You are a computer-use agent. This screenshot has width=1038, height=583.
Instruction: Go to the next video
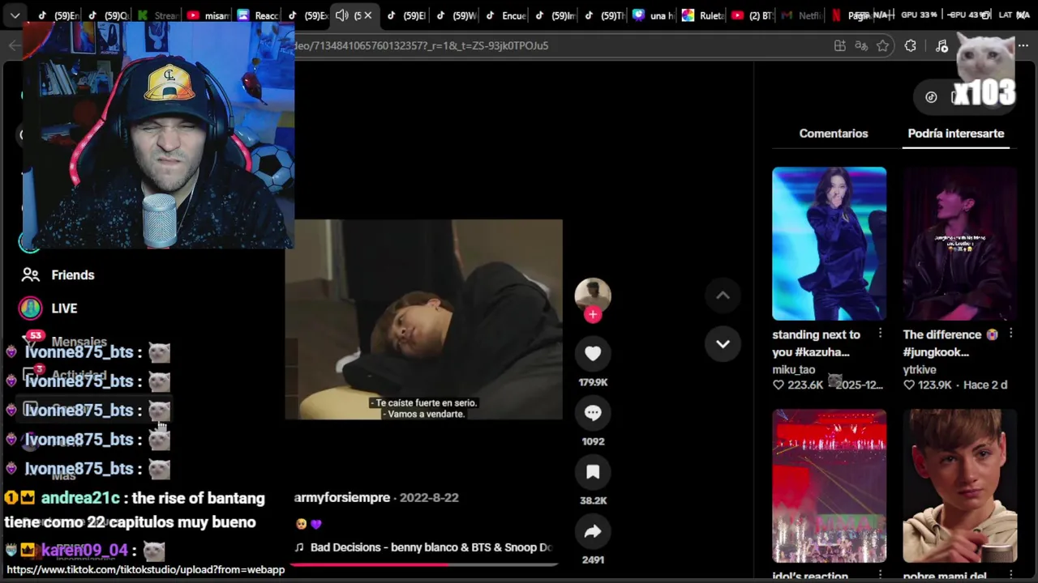(x=723, y=344)
